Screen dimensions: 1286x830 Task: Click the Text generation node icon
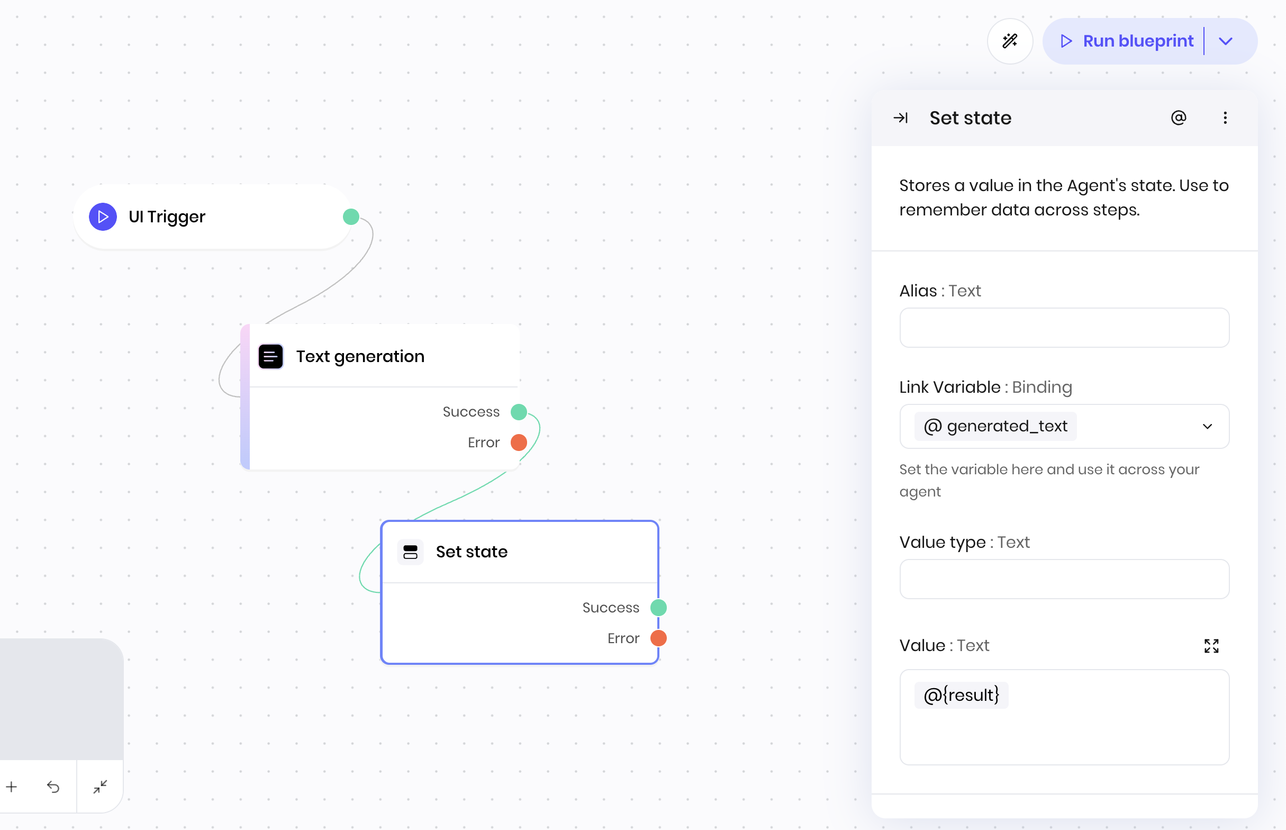[x=270, y=356]
